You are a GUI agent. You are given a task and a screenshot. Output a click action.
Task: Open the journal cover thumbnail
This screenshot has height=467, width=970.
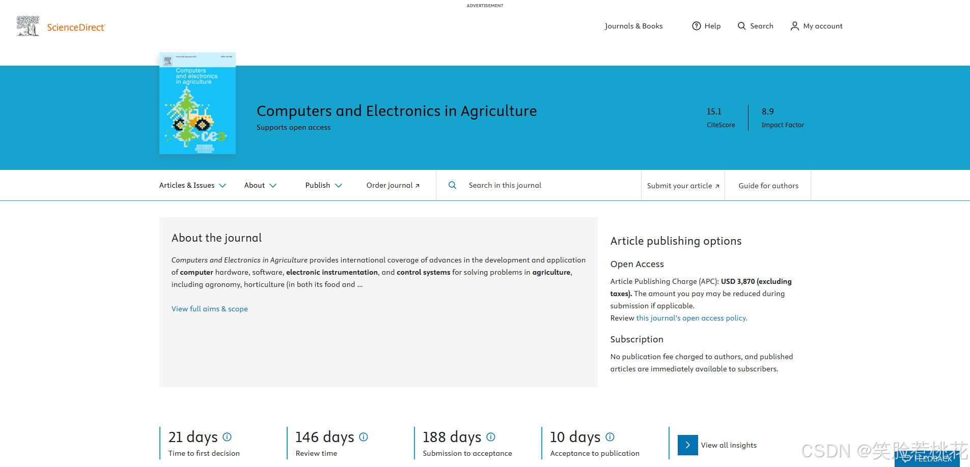click(198, 103)
